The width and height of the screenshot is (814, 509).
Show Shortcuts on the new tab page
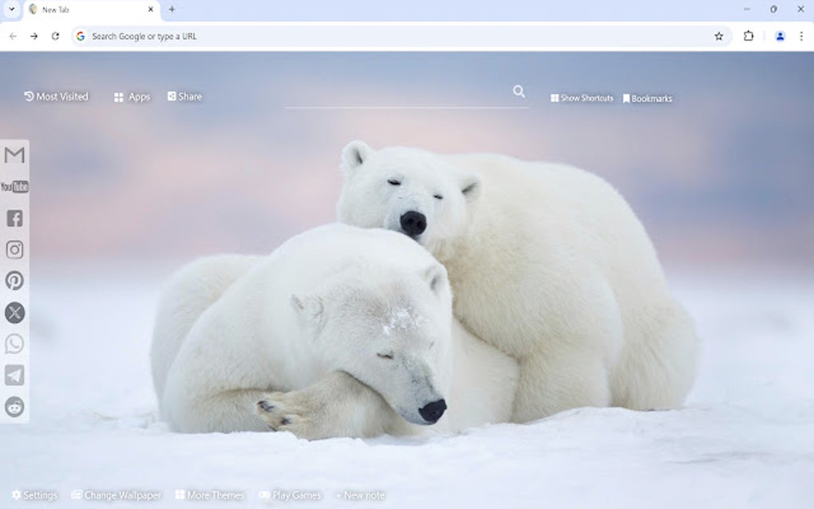pyautogui.click(x=582, y=97)
